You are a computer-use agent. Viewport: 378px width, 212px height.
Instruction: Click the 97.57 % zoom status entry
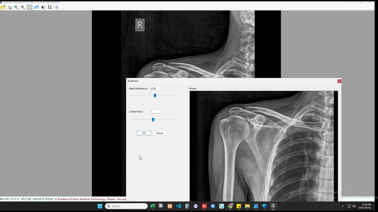click(x=15, y=199)
